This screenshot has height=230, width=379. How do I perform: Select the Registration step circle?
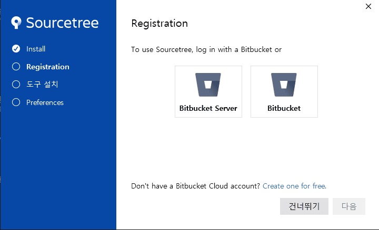tap(16, 67)
